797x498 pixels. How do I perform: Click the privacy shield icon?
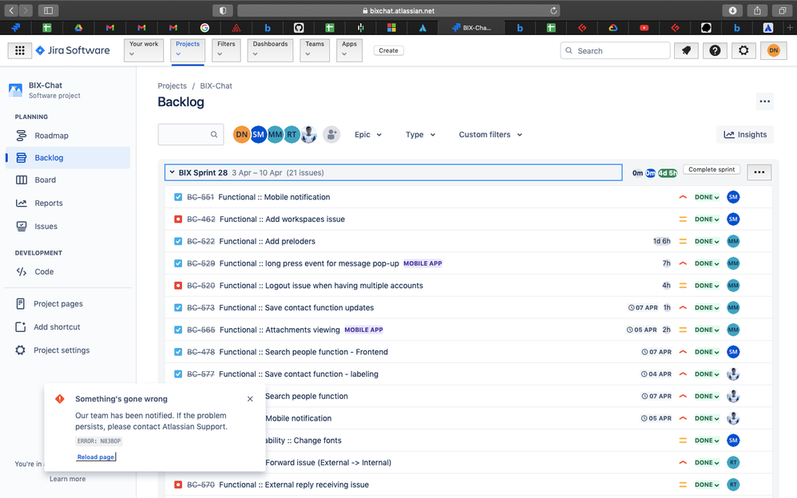[223, 10]
